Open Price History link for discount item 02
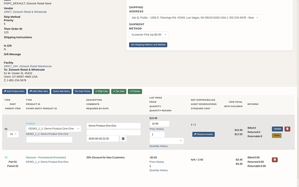 [x=157, y=162]
